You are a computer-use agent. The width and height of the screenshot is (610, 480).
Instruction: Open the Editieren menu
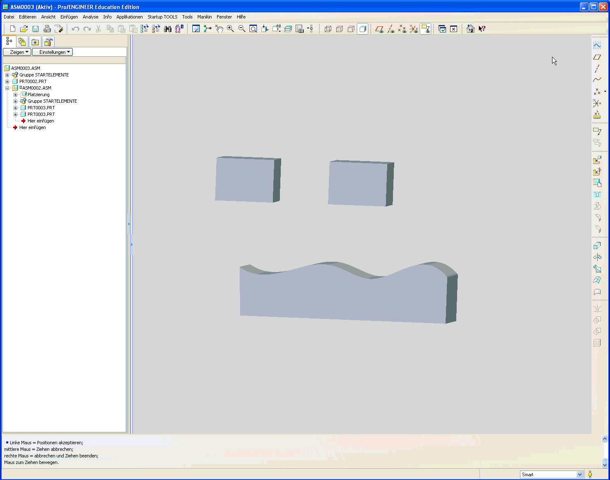coord(28,17)
